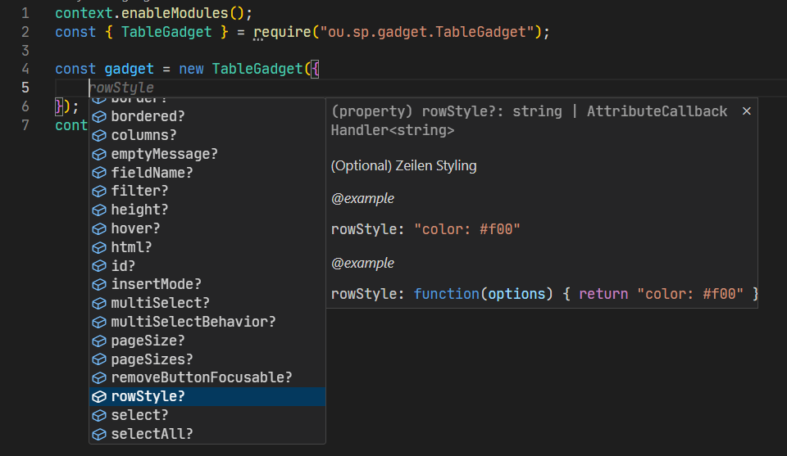The width and height of the screenshot is (787, 456).
Task: Click the require function call
Action: (x=283, y=32)
